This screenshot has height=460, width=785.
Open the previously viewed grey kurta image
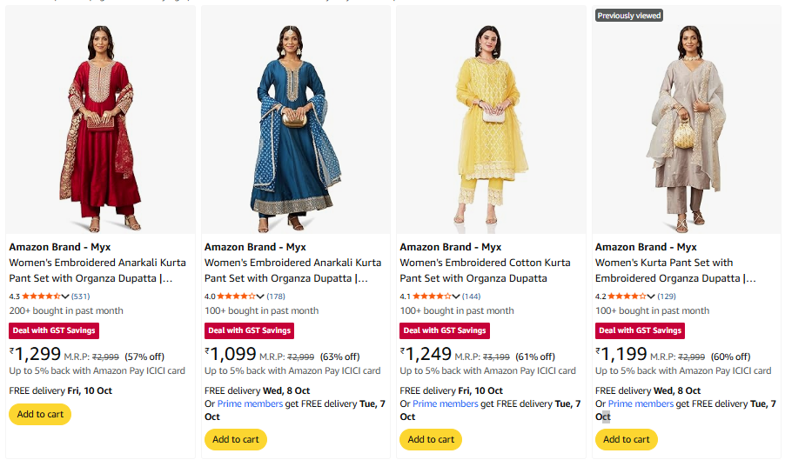(x=686, y=126)
